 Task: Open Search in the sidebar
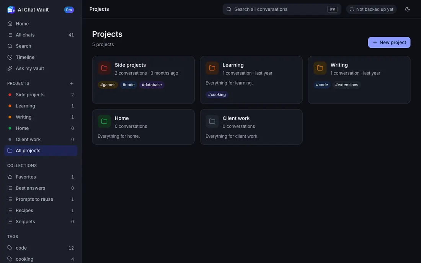(x=41, y=46)
